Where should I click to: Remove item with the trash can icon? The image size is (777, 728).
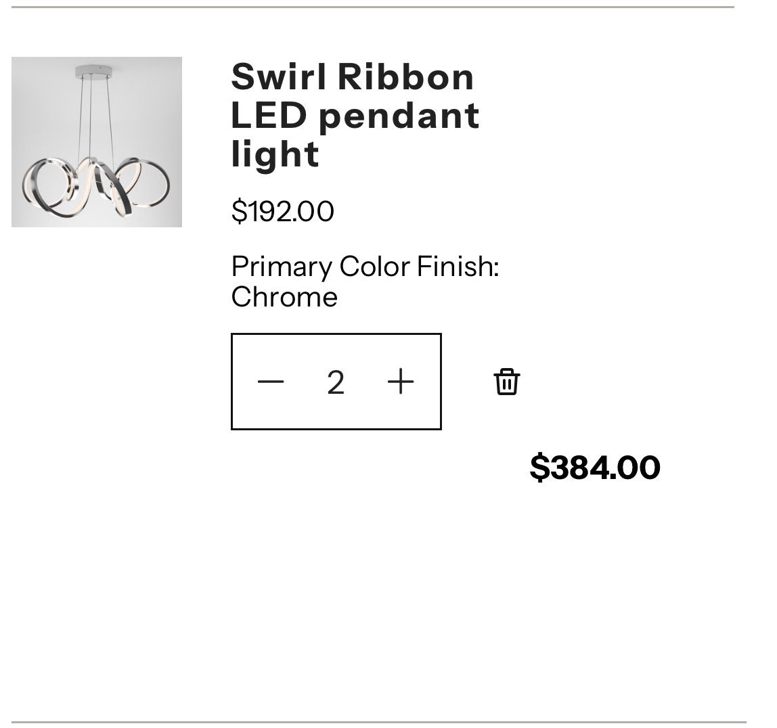point(506,382)
